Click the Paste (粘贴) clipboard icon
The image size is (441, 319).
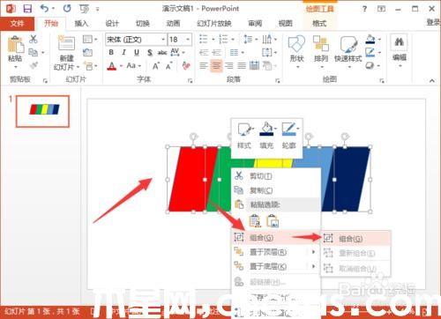tap(15, 46)
